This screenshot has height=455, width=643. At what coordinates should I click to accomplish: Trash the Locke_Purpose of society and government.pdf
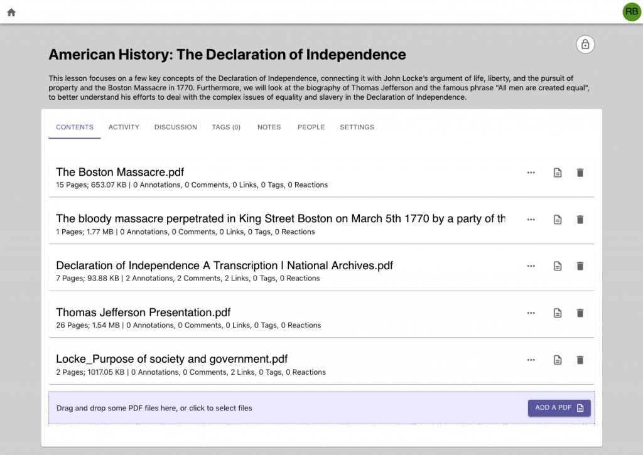580,360
